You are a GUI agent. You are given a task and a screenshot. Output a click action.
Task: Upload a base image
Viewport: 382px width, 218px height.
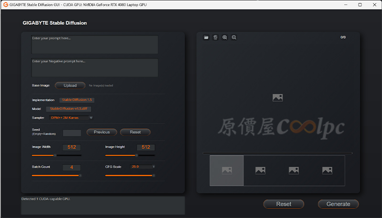[70, 85]
